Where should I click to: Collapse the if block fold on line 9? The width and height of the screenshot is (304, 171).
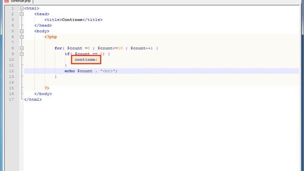[x=22, y=54]
